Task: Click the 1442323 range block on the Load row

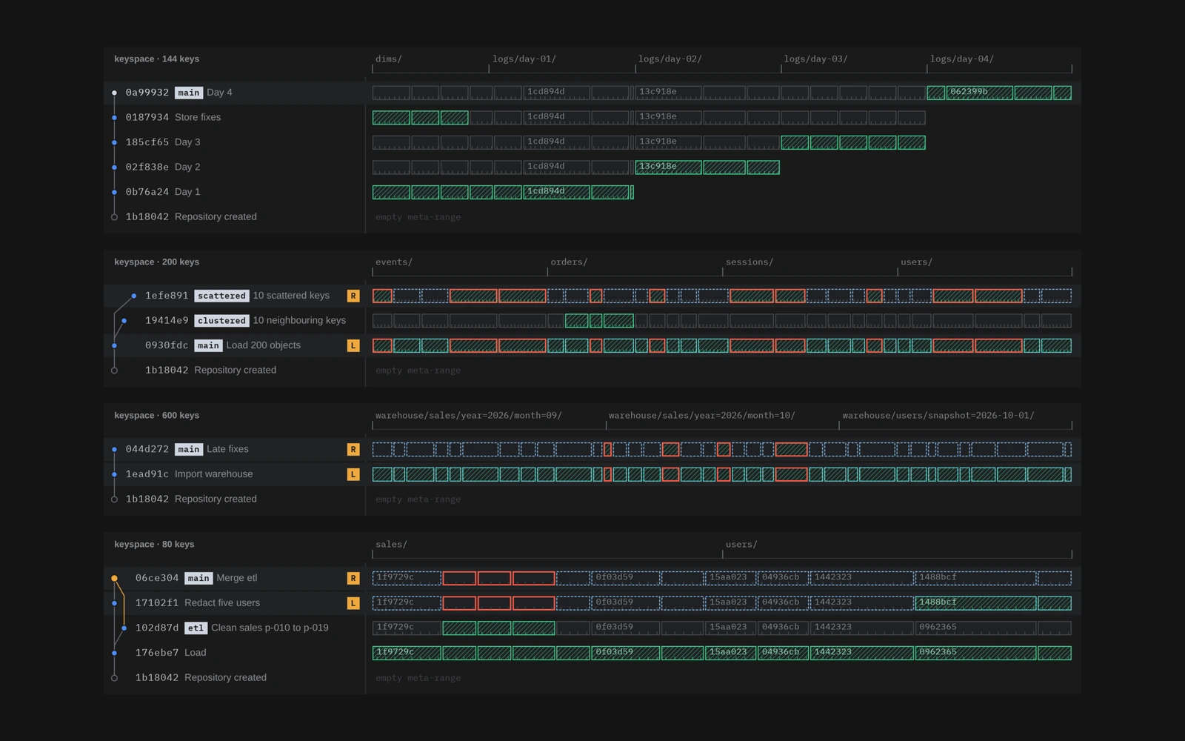Action: (x=861, y=653)
